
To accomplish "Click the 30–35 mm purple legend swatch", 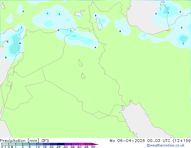I will coord(68,144).
